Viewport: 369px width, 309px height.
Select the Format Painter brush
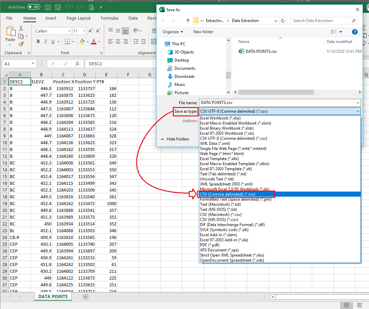pyautogui.click(x=21, y=44)
